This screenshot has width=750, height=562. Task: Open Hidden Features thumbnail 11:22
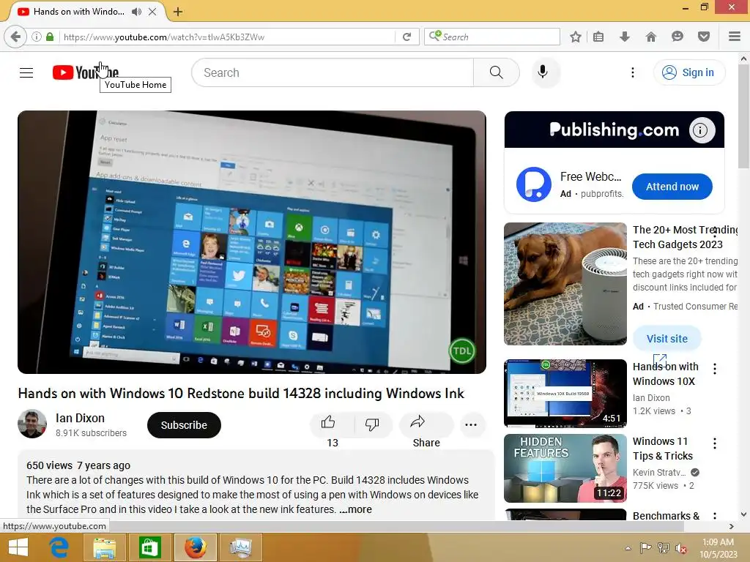click(x=565, y=468)
